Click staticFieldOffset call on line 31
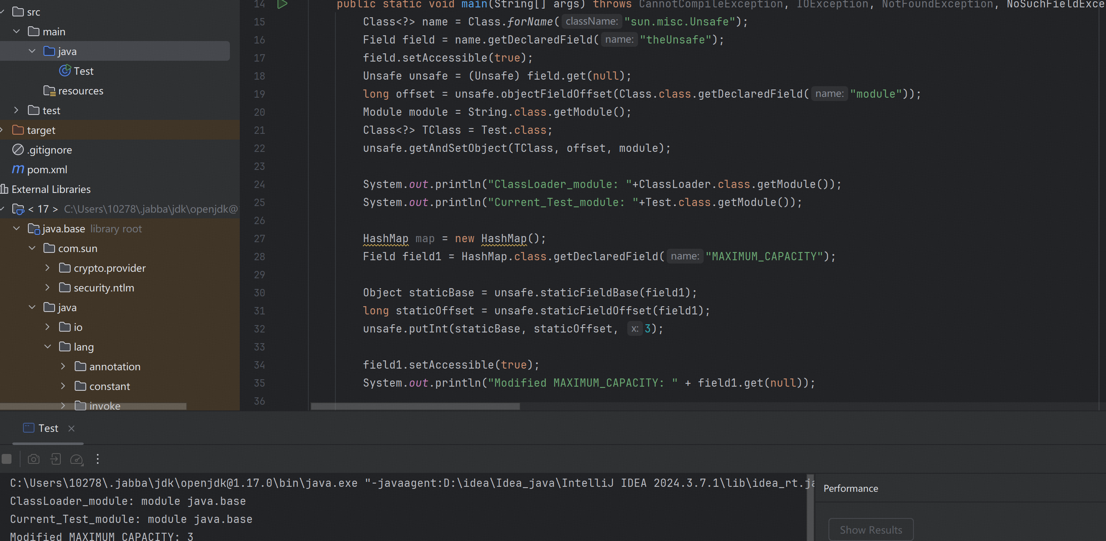Image resolution: width=1106 pixels, height=541 pixels. 596,310
